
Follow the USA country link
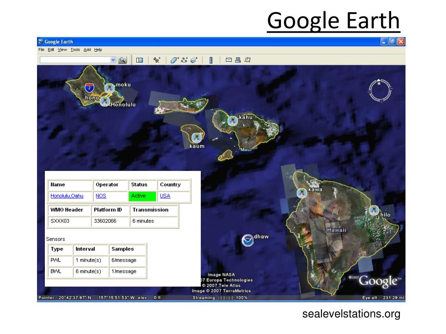tap(165, 196)
